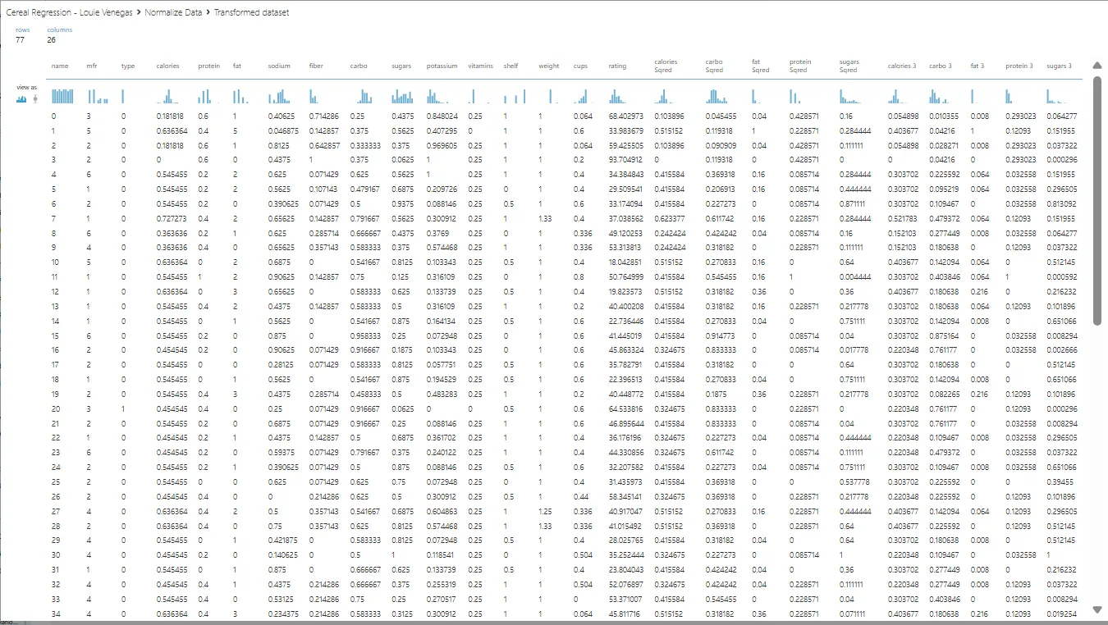The width and height of the screenshot is (1108, 625).
Task: Select the carbo Sqred column header
Action: pos(714,66)
